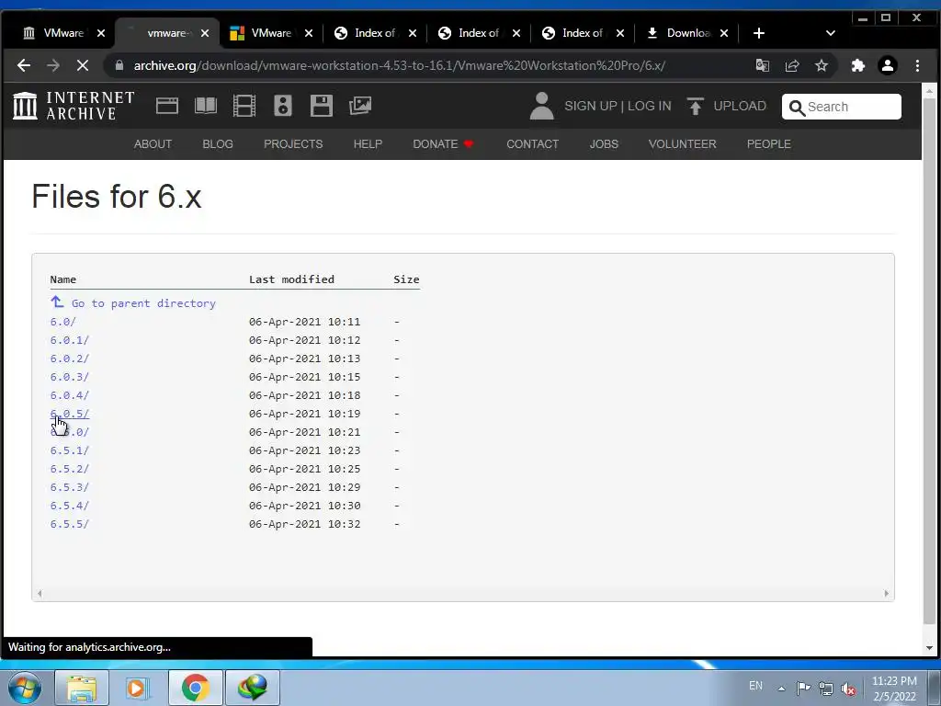Open the Web (Wayback) icon in archive nav
This screenshot has width=941, height=706.
pyautogui.click(x=167, y=106)
